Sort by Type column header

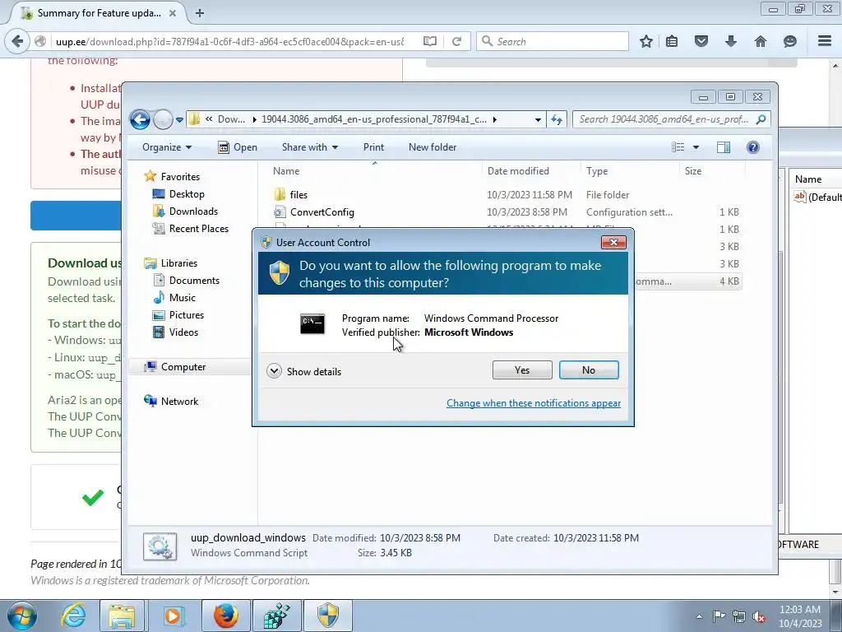coord(630,171)
